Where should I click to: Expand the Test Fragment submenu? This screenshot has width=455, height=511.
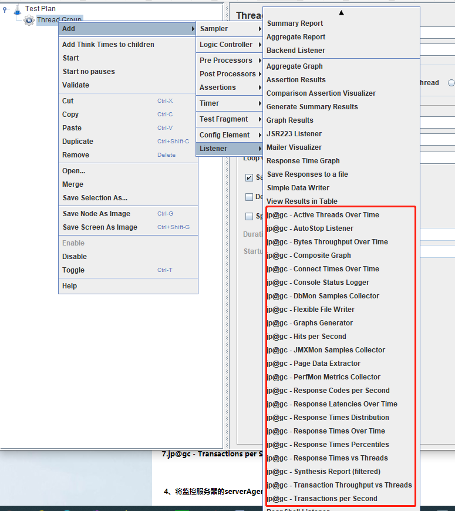point(230,119)
